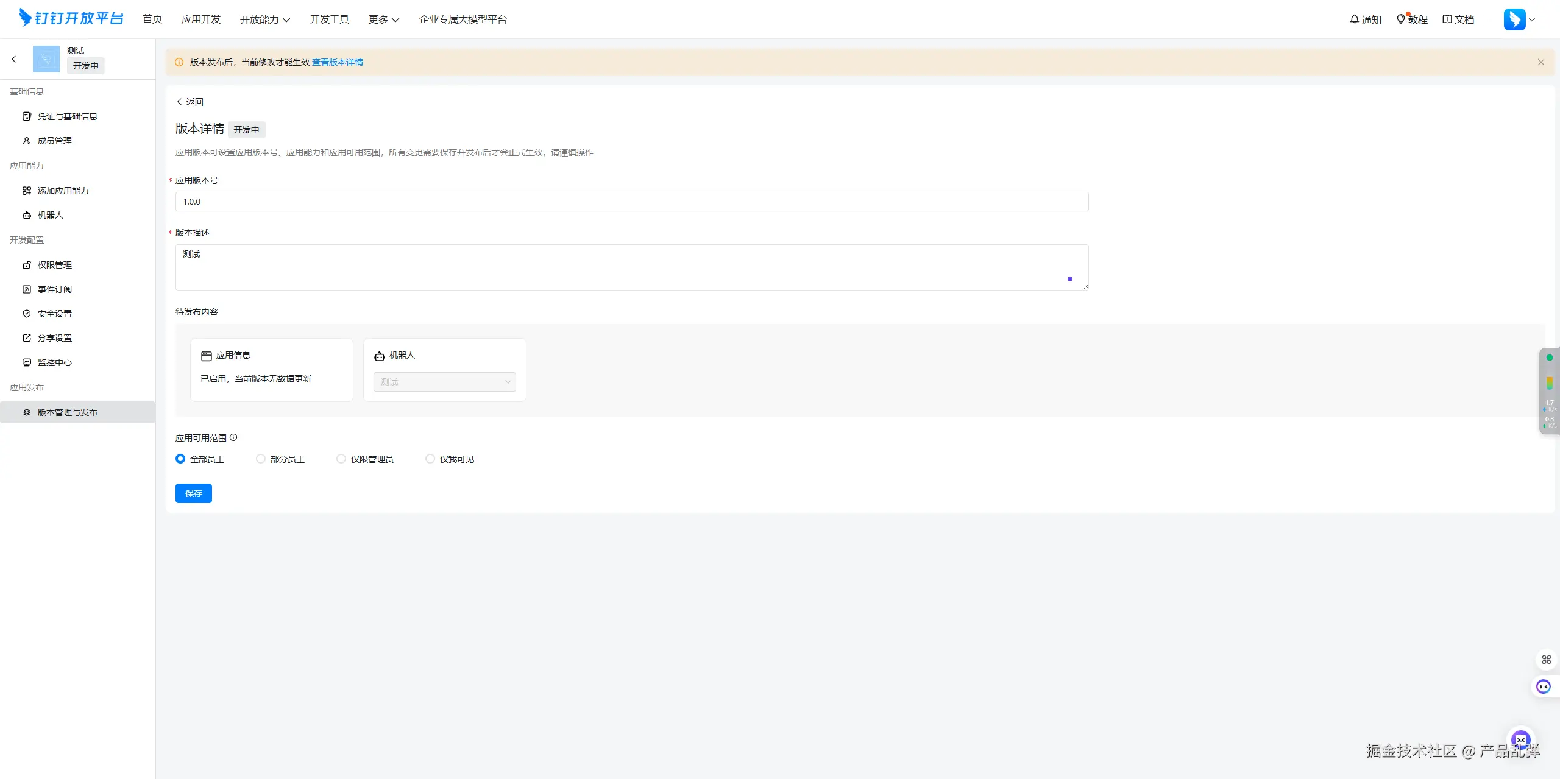Click the docs book icon
Image resolution: width=1560 pixels, height=779 pixels.
pyautogui.click(x=1447, y=19)
